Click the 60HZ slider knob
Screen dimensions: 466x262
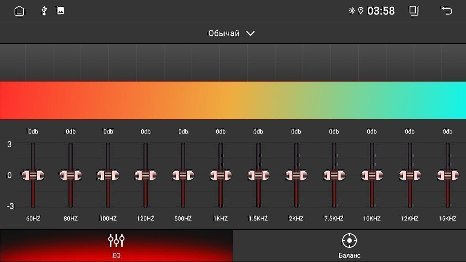33,175
